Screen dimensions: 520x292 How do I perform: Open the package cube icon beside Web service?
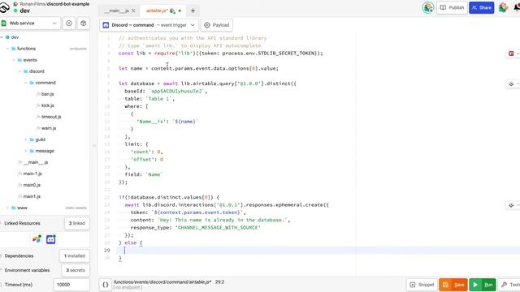[83, 24]
